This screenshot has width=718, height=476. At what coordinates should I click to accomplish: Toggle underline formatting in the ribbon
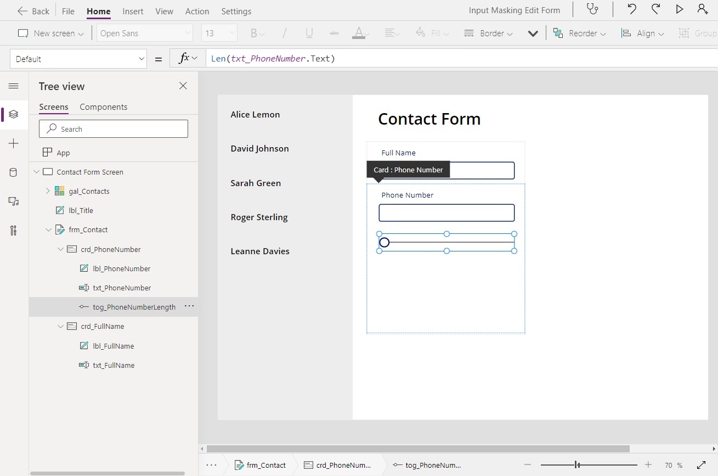click(308, 33)
